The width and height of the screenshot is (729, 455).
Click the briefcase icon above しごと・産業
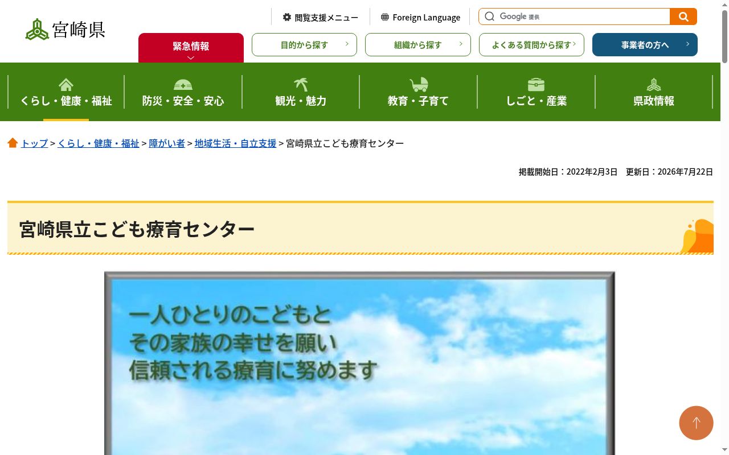click(x=536, y=85)
